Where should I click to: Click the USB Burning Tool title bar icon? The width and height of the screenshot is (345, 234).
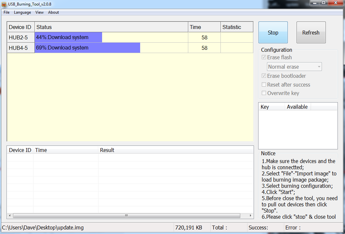pyautogui.click(x=4, y=4)
